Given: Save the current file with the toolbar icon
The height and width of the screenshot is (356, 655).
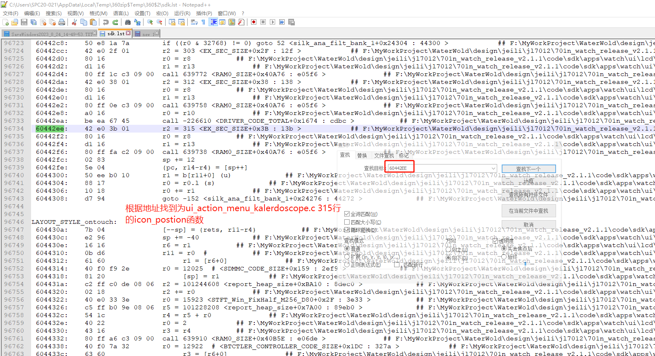Looking at the screenshot, I should pos(24,22).
